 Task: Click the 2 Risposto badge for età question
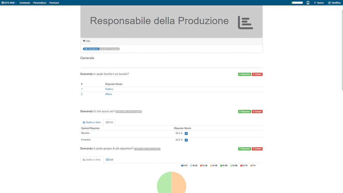244,149
